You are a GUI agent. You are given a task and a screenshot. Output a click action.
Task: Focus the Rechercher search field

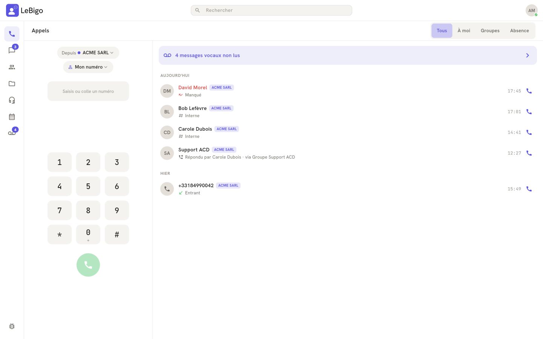271,11
